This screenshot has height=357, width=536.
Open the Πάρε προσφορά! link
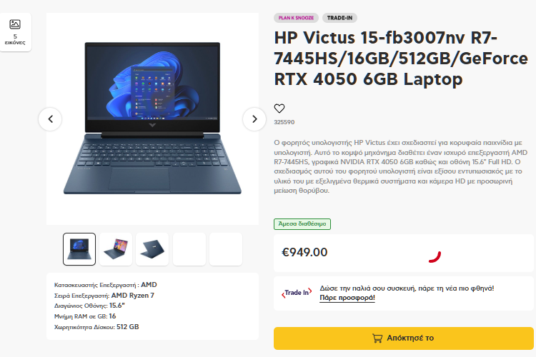pos(347,298)
